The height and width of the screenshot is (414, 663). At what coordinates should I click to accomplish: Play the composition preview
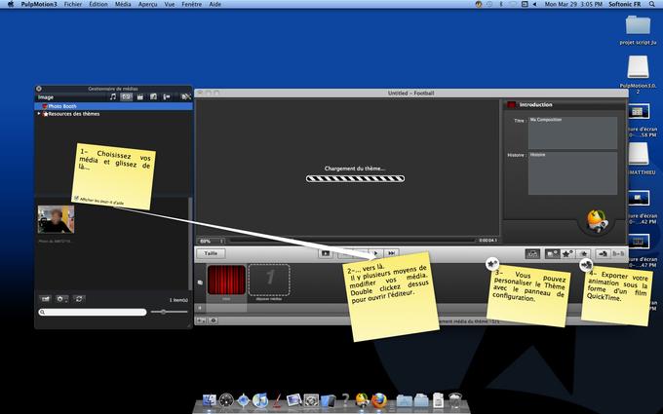tap(376, 253)
